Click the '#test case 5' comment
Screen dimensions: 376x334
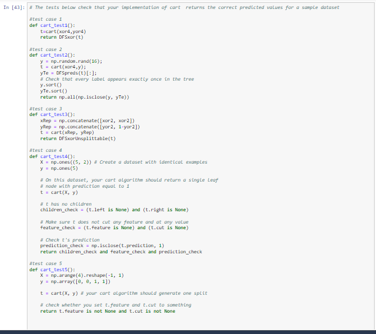click(45, 263)
